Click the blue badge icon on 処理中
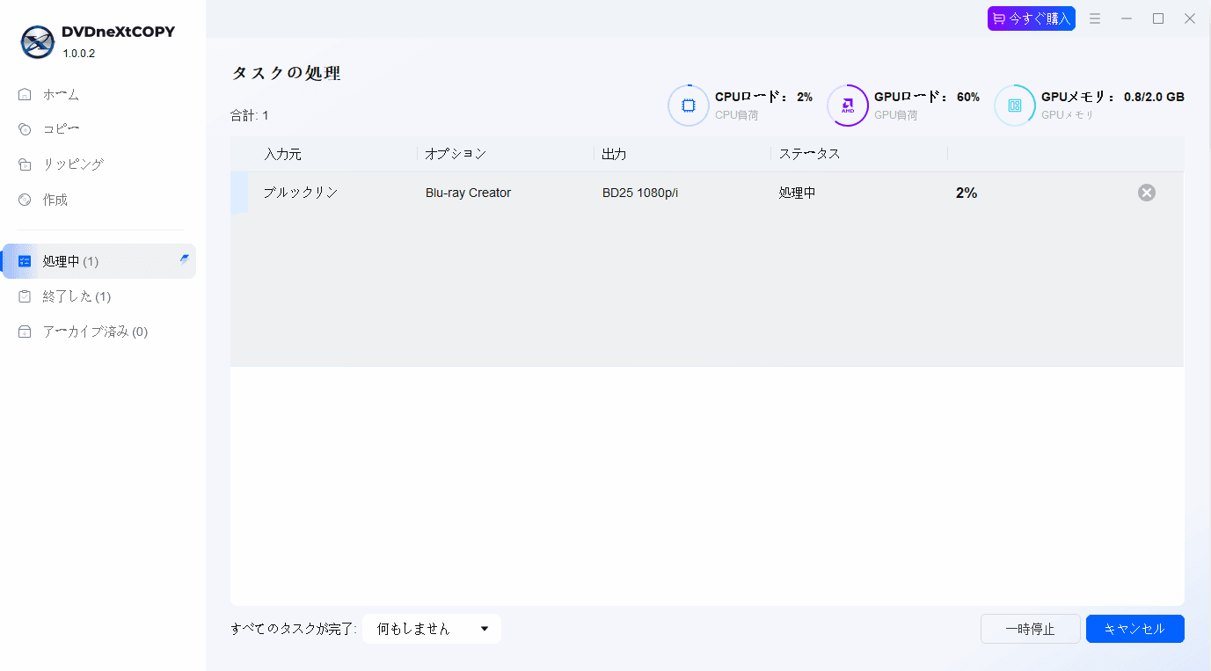 (185, 259)
